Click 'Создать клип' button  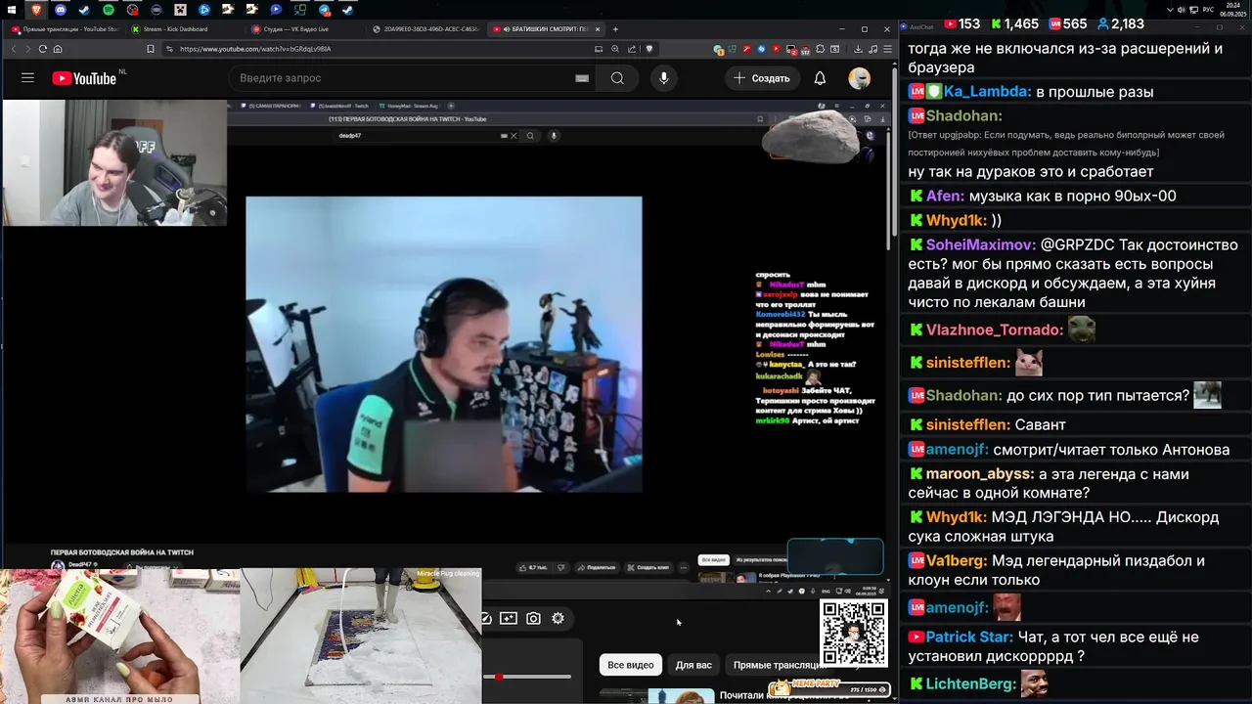point(648,567)
